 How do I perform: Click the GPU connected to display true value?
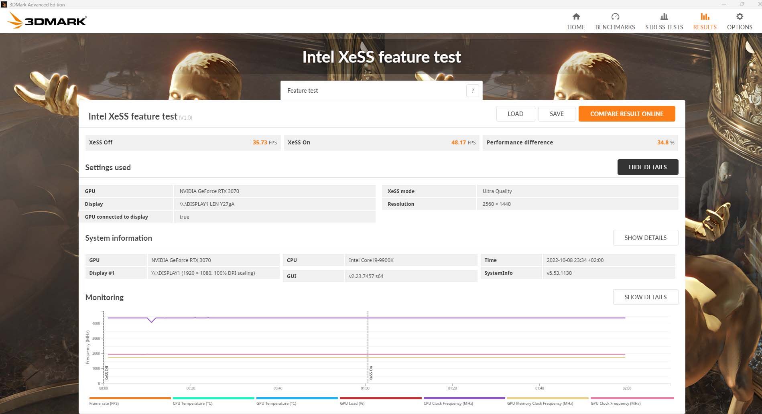click(184, 217)
